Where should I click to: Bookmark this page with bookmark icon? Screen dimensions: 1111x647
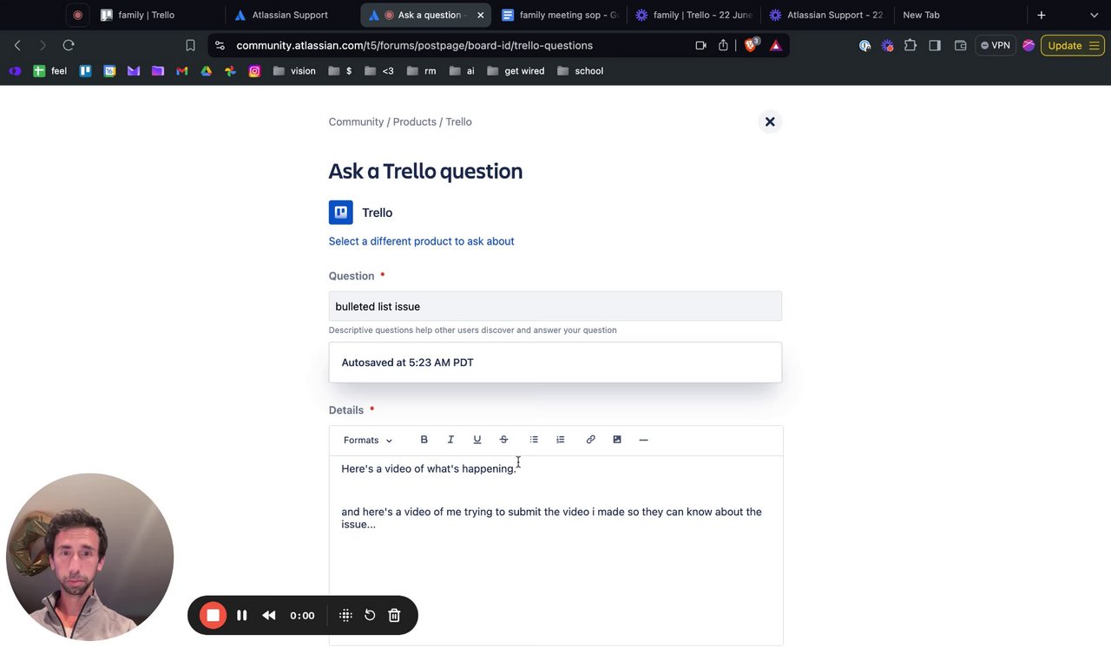(190, 45)
